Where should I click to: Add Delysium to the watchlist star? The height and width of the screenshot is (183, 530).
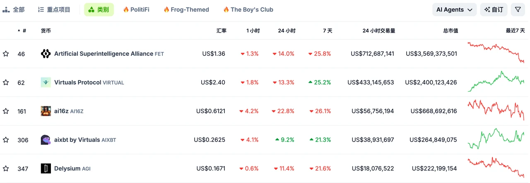(x=6, y=169)
